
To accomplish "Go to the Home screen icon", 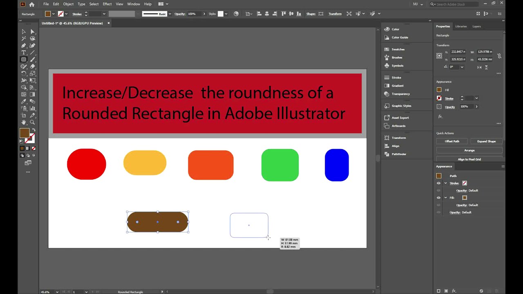I will (31, 4).
